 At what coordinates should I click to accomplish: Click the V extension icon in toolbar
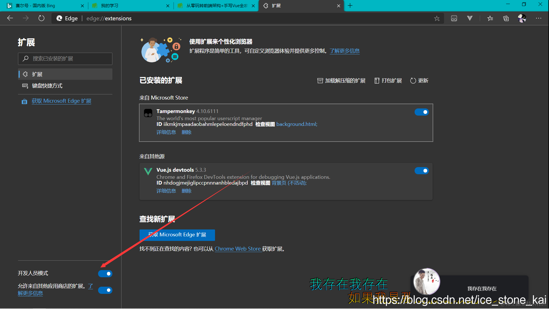pos(470,18)
